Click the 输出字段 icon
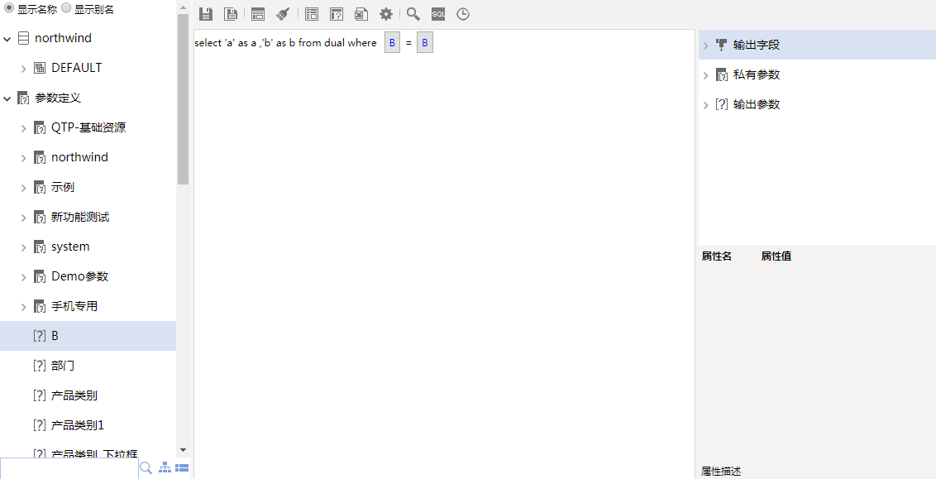 [x=722, y=45]
